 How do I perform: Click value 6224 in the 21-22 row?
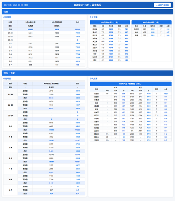click(x=31, y=33)
